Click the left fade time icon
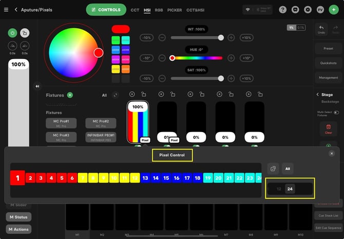Viewport: 344px width, 239px height. tap(12, 46)
